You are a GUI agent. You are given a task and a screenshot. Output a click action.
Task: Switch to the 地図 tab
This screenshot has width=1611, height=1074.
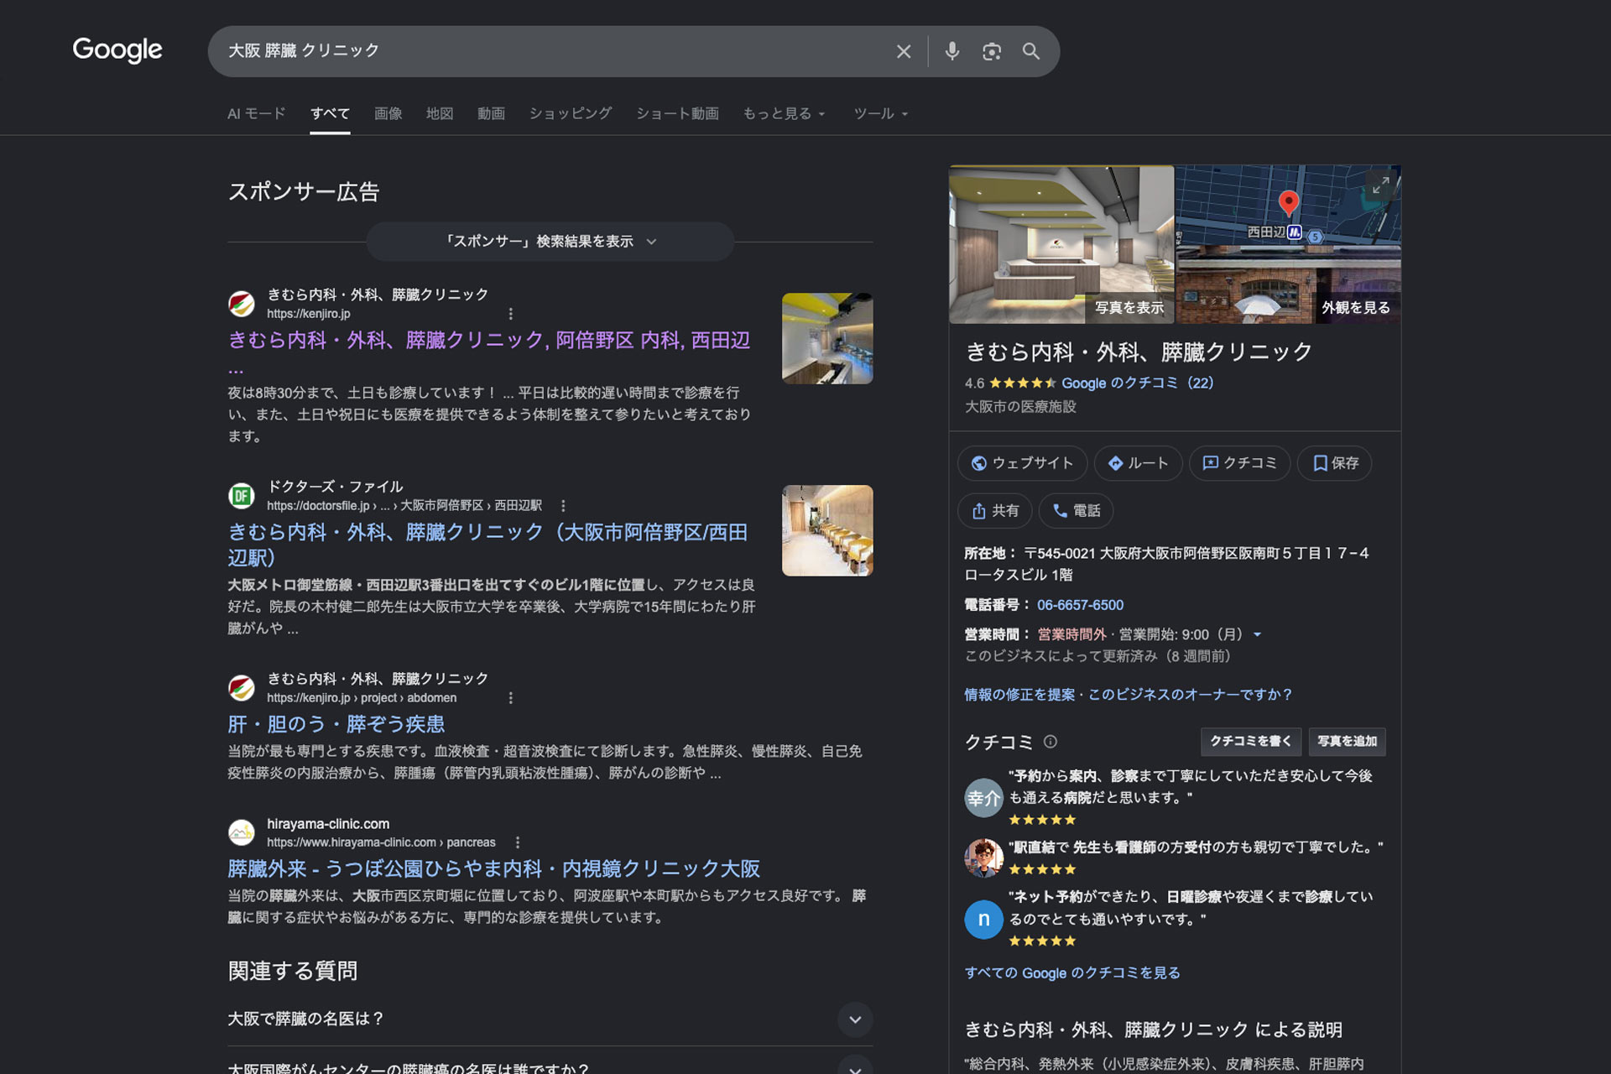tap(440, 113)
